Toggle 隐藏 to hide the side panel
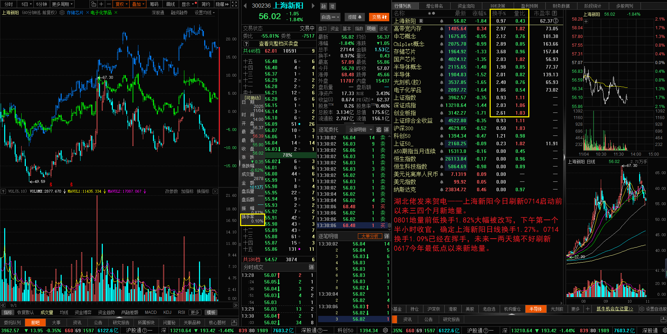667x334 pixels. click(222, 4)
